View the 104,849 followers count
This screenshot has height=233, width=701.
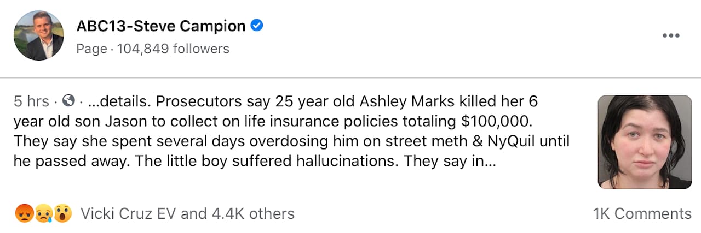173,49
